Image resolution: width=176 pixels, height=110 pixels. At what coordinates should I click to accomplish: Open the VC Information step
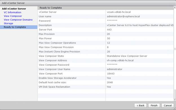click(12, 12)
